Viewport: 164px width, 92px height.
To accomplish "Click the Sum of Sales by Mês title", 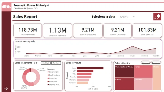I will pos(25,41).
